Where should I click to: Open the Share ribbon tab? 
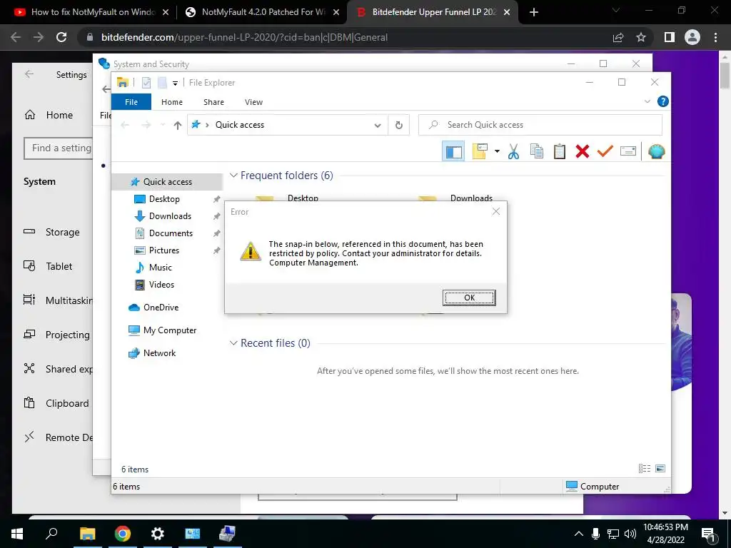click(x=213, y=102)
